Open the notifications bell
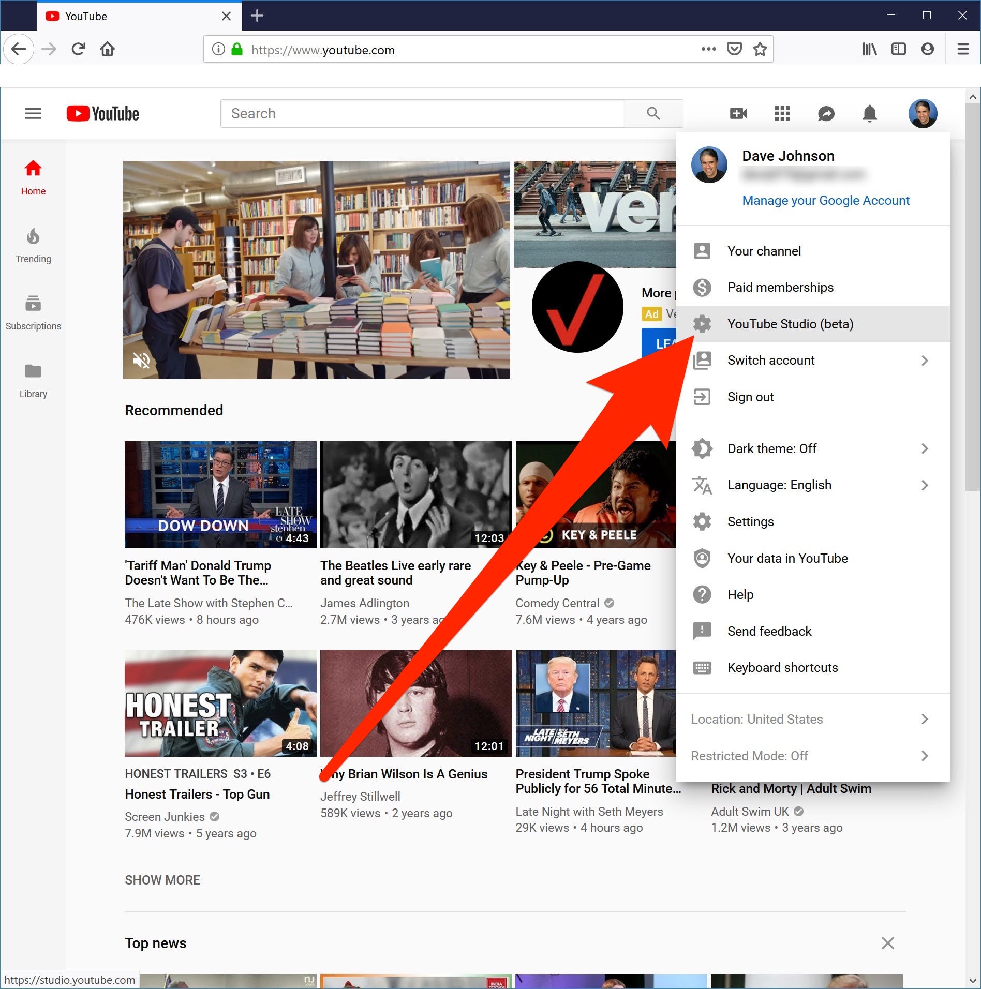 click(x=870, y=113)
